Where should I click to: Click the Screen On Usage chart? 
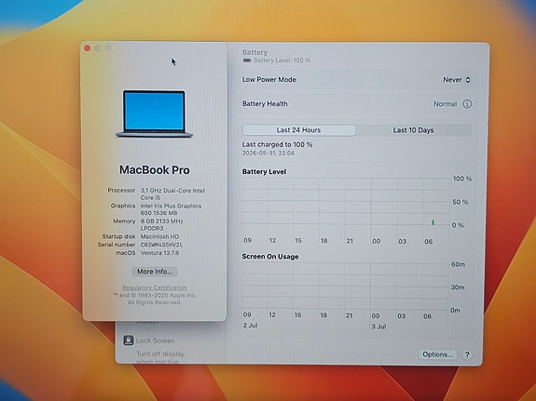click(345, 287)
